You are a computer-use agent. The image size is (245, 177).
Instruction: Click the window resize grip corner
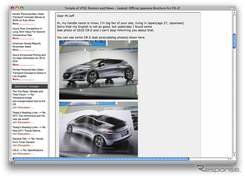point(234,163)
